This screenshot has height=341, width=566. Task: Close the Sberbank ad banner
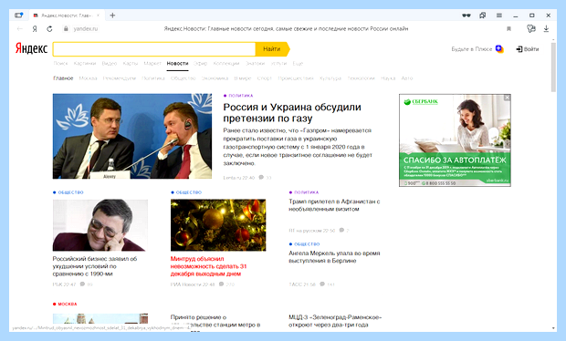click(x=508, y=98)
